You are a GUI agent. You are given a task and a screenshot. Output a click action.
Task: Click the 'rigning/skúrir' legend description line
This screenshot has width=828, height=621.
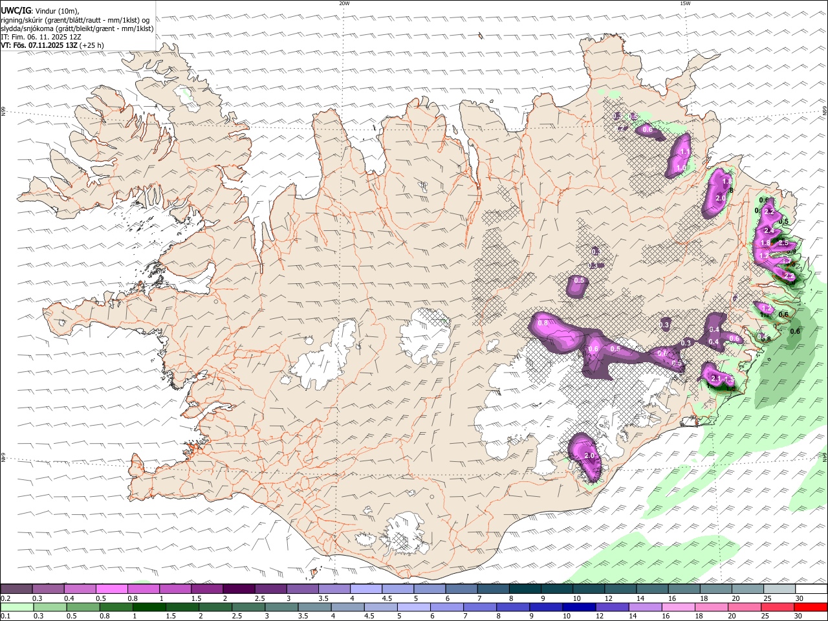[74, 20]
